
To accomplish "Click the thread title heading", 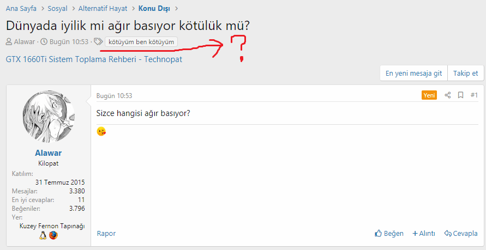I will click(x=128, y=26).
